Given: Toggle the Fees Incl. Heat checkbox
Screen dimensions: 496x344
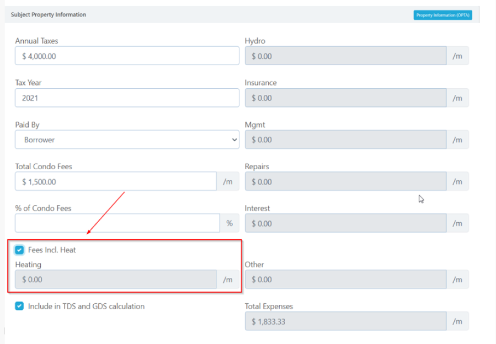Looking at the screenshot, I should click(20, 250).
